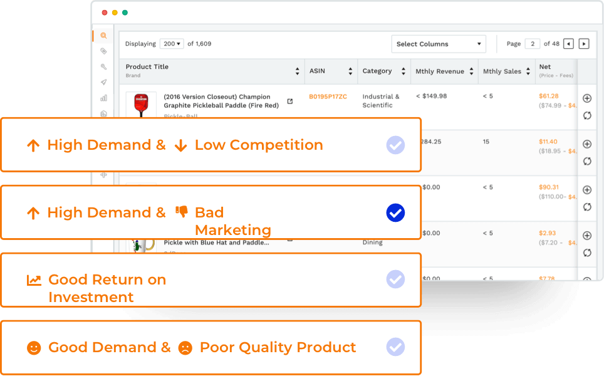
Task: Open the key icon in sidebar
Action: [103, 66]
